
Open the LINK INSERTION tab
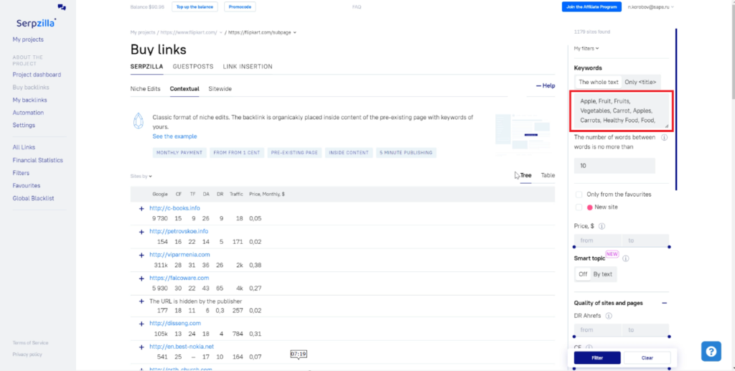248,67
